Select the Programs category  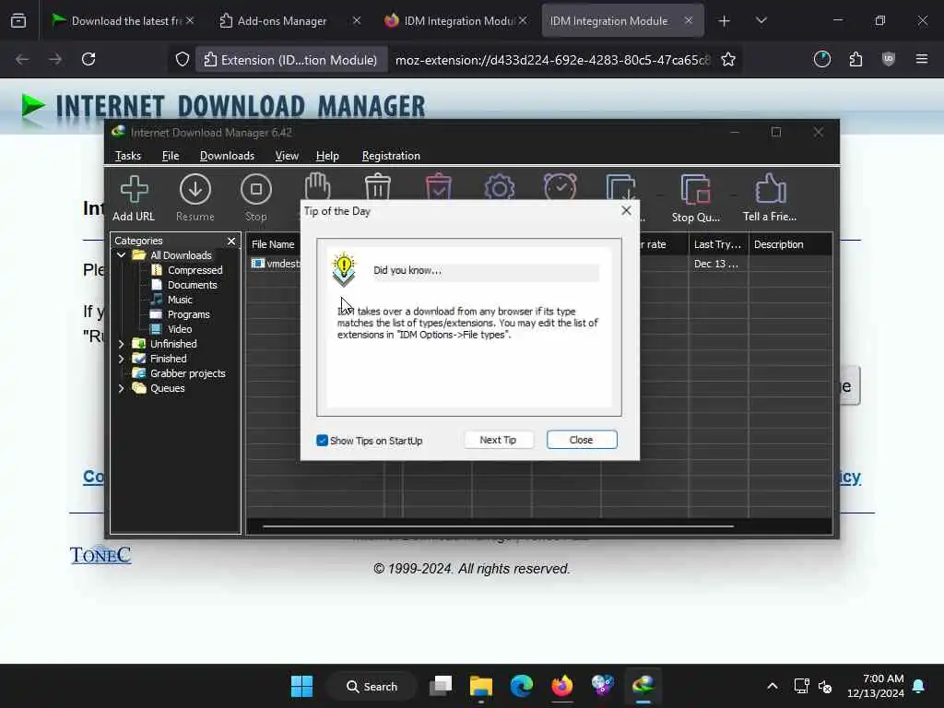pyautogui.click(x=181, y=314)
